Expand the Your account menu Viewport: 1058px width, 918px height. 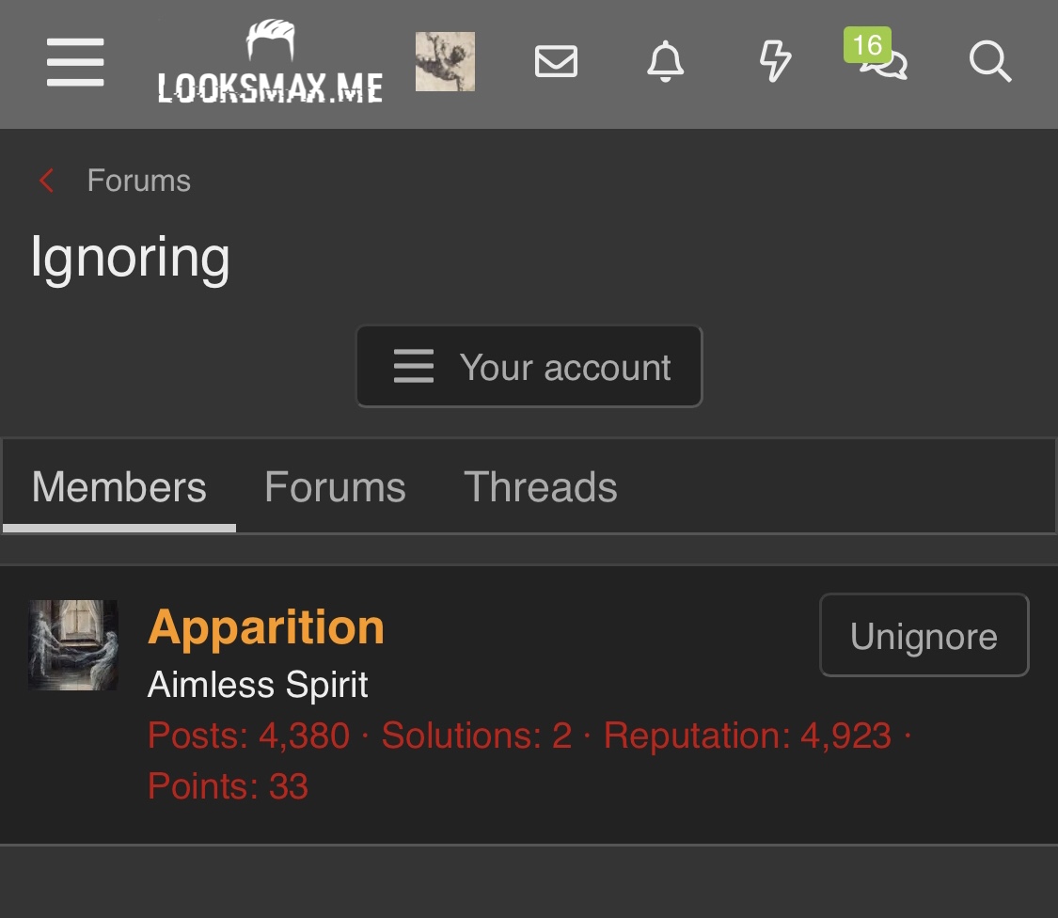[529, 367]
